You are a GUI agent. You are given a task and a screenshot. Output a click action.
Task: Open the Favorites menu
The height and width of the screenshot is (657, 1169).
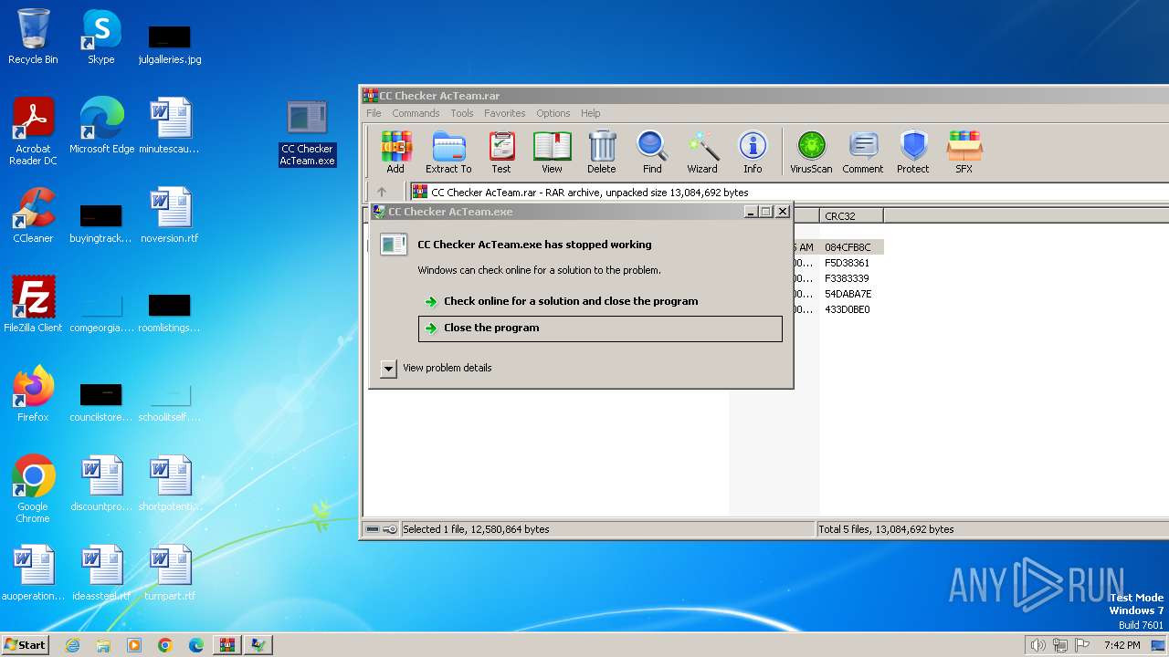tap(505, 113)
